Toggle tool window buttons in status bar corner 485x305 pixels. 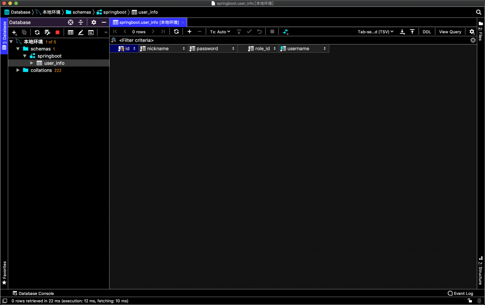coord(5,301)
